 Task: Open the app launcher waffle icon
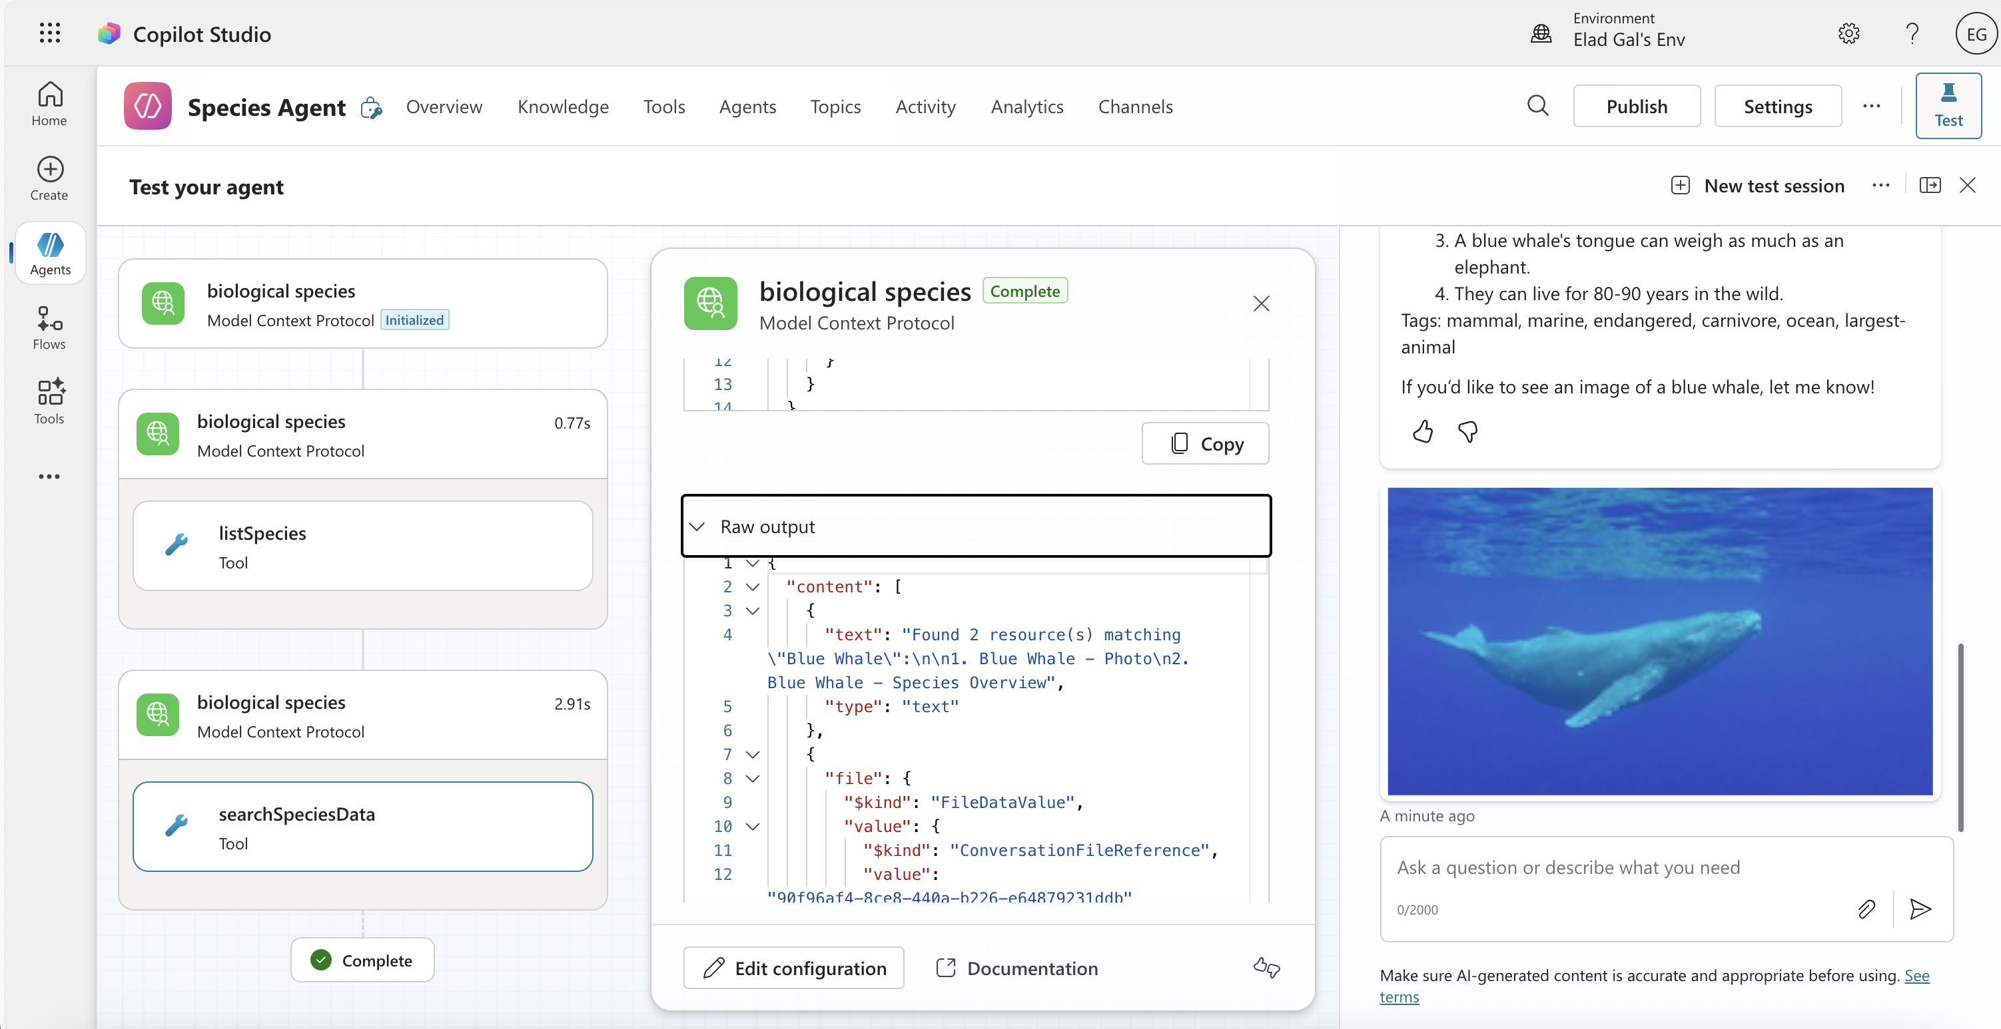click(50, 33)
